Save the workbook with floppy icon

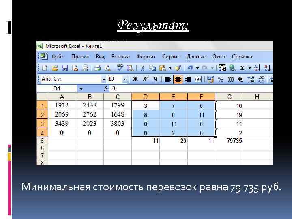coord(64,68)
